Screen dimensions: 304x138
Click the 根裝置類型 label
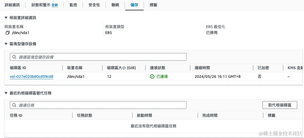pos(115,27)
